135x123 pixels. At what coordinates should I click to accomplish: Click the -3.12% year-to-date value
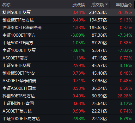point(125,103)
